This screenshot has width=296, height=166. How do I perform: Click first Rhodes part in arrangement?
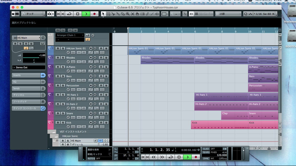167,60
